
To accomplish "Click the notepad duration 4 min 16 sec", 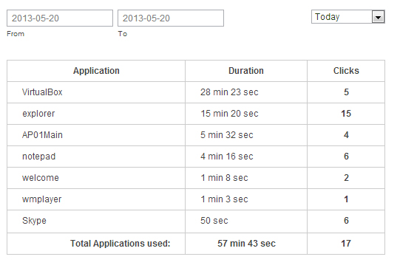I will [227, 157].
